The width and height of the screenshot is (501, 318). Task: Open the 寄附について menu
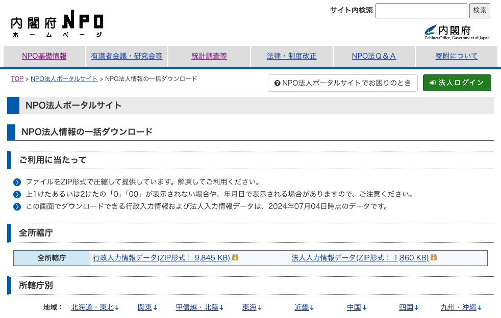pos(457,56)
